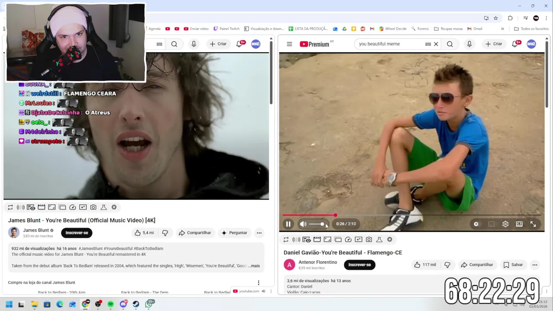Open Painel Twitch bookmark

[226, 29]
